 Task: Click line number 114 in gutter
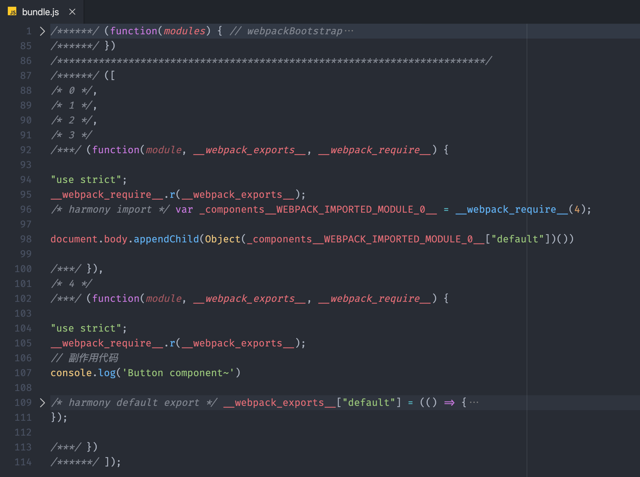click(x=23, y=462)
